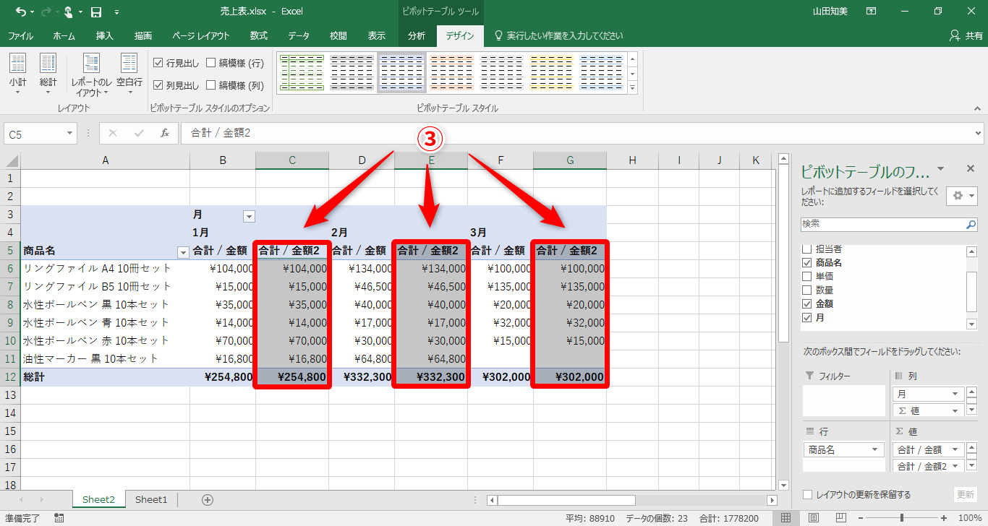Open the レポートのレイアウト menu
The width and height of the screenshot is (988, 526).
tap(91, 74)
